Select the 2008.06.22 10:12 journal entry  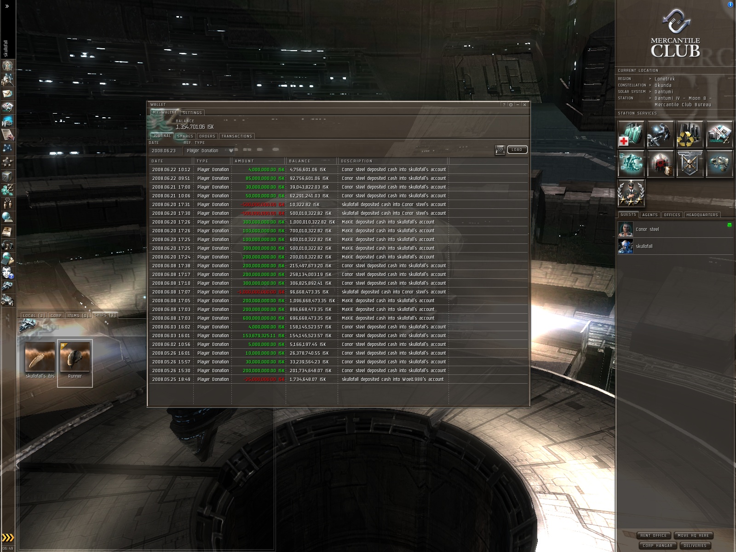[339, 169]
